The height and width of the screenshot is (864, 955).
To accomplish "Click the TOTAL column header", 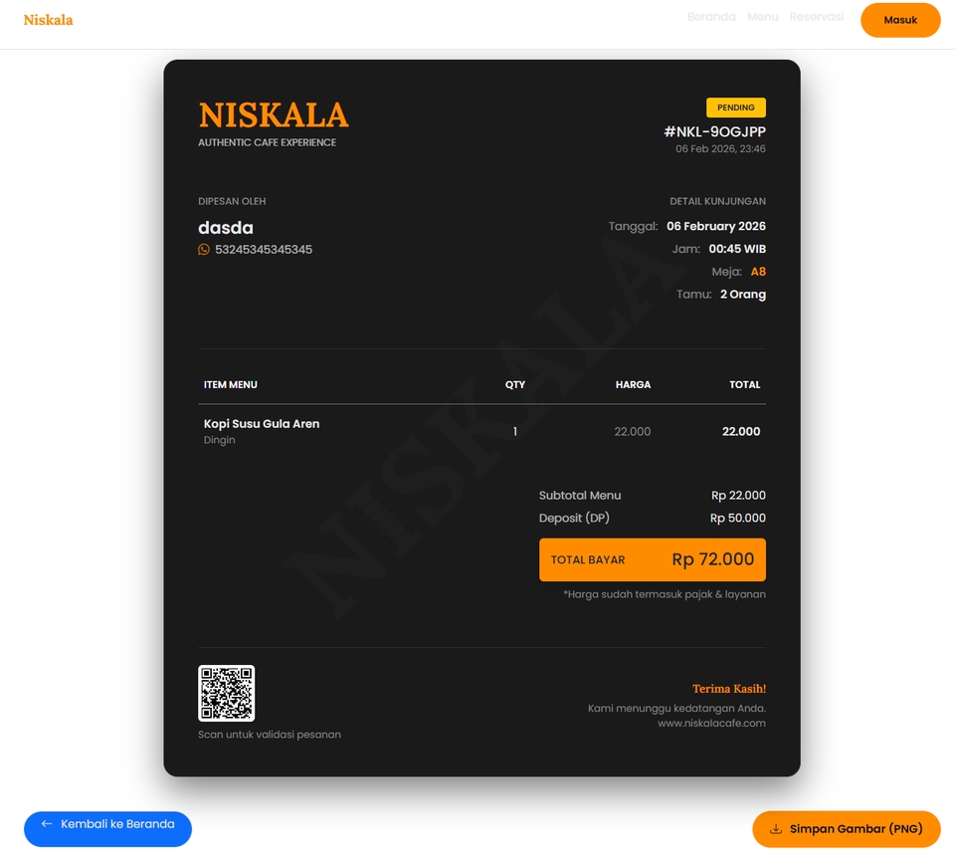I will 744,384.
